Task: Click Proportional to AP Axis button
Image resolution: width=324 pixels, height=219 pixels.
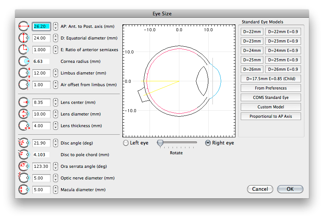Action: click(271, 116)
